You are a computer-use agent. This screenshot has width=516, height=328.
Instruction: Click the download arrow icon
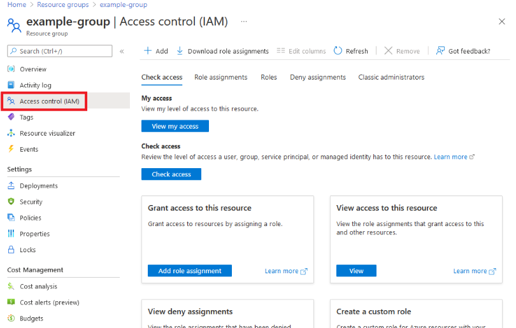pos(180,51)
